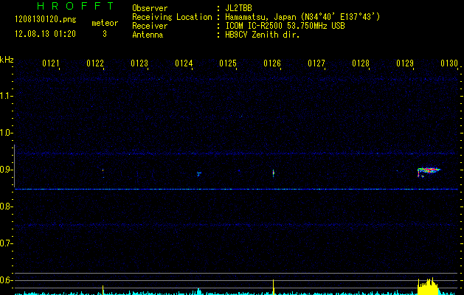The width and height of the screenshot is (464, 295).
Task: Select the 0125 time marker
Action: [228, 64]
